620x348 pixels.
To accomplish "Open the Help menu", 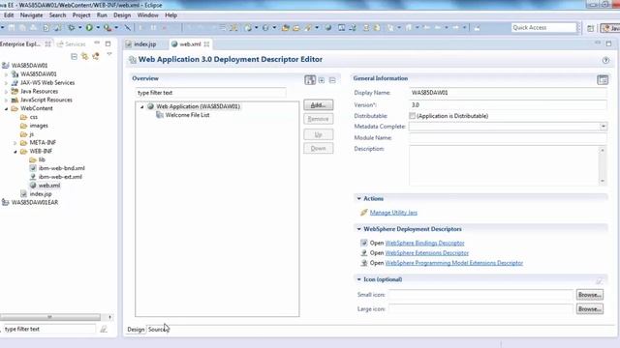I will point(170,15).
